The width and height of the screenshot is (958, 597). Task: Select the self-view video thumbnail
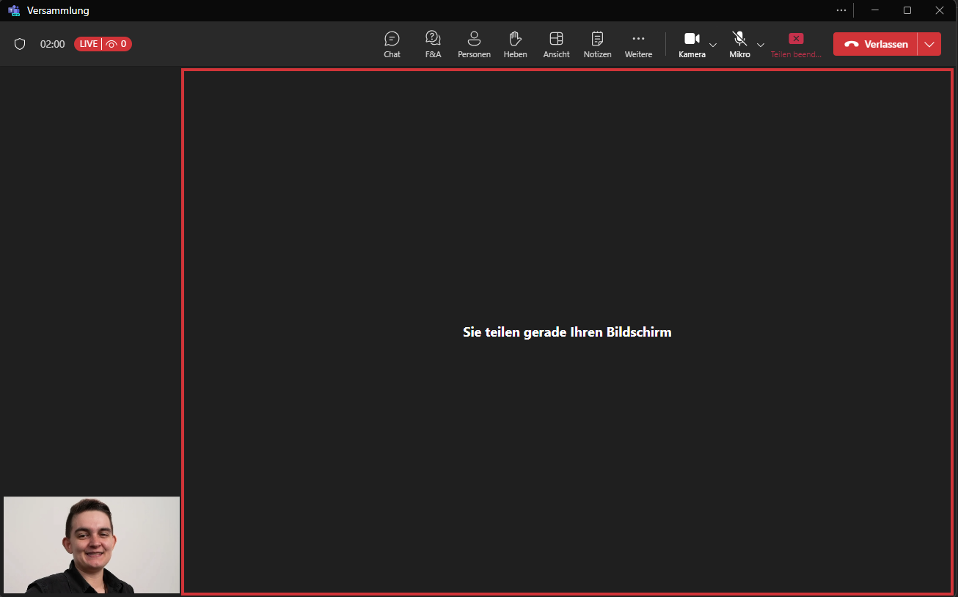[x=92, y=545]
